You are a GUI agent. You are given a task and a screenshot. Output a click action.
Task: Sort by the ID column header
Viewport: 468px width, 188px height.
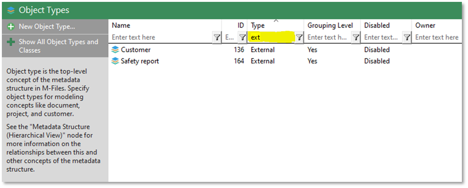[x=241, y=25]
